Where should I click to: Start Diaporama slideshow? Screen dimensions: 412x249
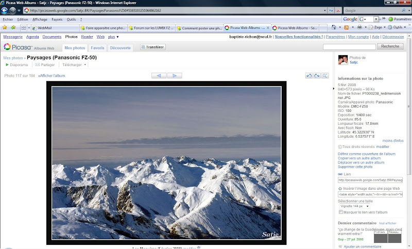tap(16, 64)
